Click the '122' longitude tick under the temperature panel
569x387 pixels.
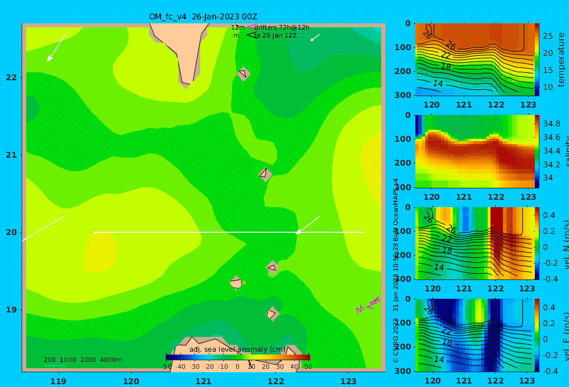tap(496, 105)
